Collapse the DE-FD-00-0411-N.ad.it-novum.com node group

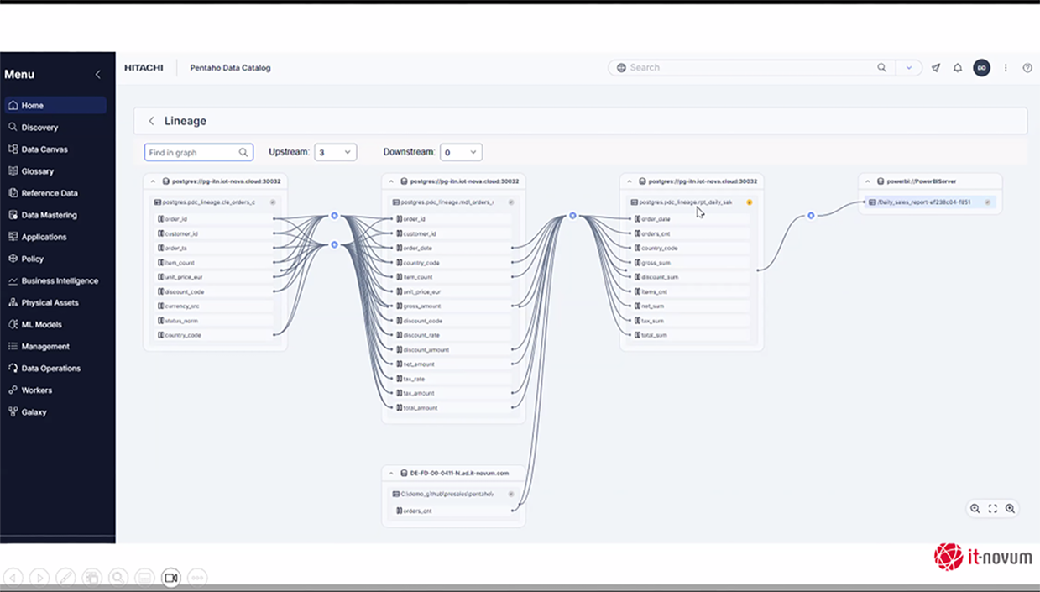[391, 474]
